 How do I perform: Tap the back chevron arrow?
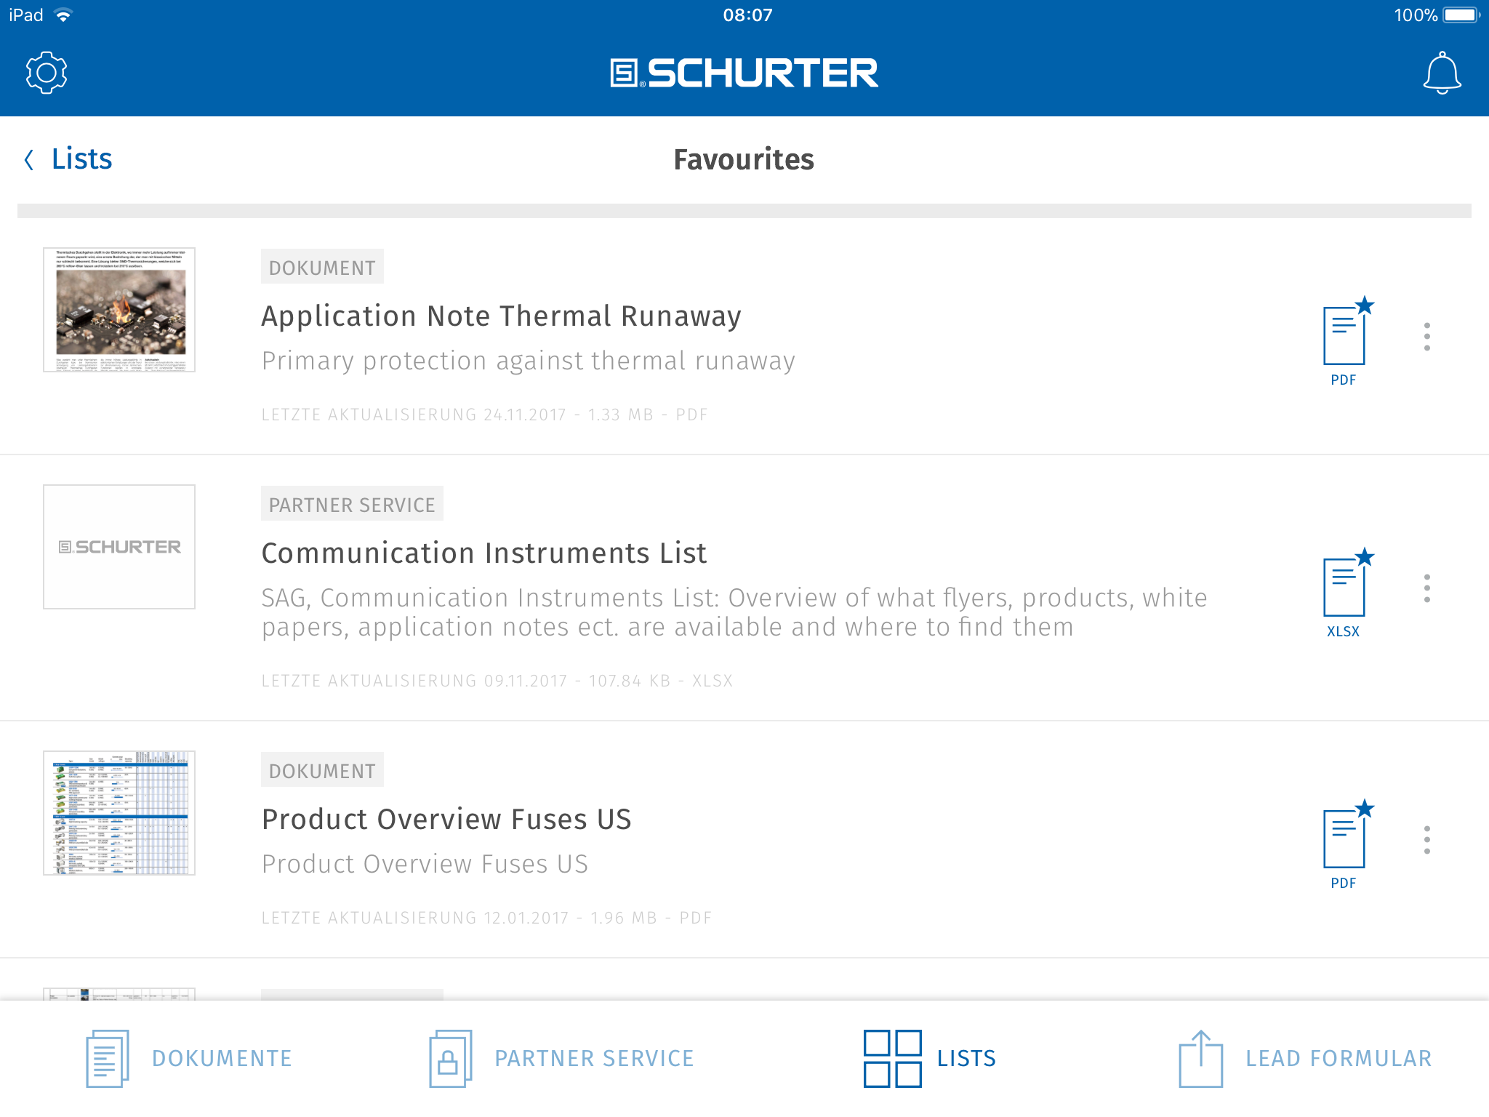click(29, 160)
